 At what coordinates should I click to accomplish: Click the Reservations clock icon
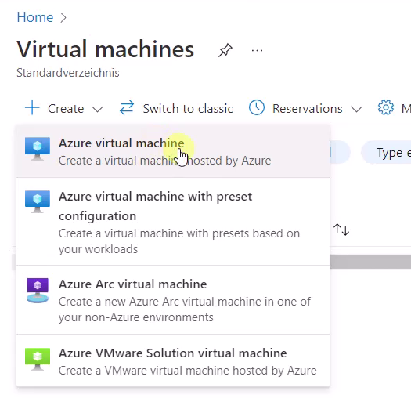(x=256, y=107)
